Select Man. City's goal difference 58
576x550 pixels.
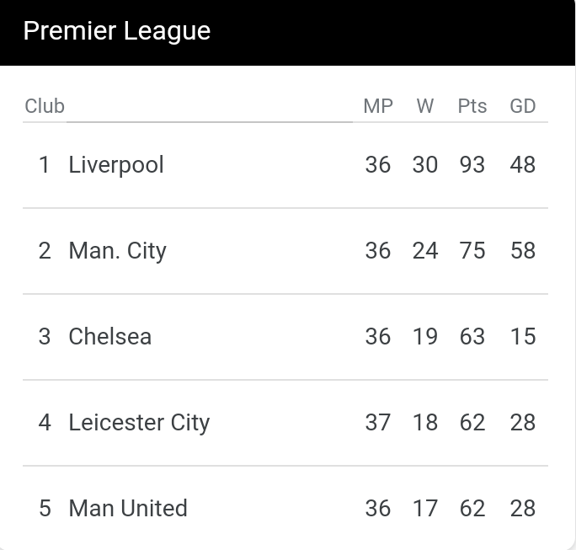click(x=523, y=250)
